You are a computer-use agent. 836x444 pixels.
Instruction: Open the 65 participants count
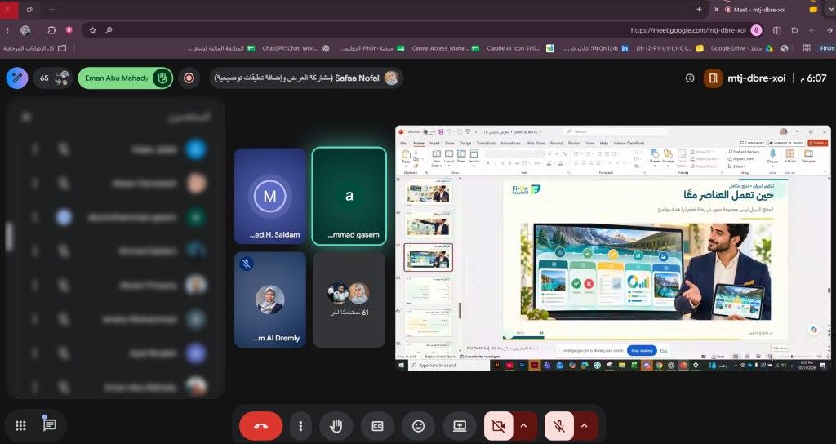tap(53, 78)
